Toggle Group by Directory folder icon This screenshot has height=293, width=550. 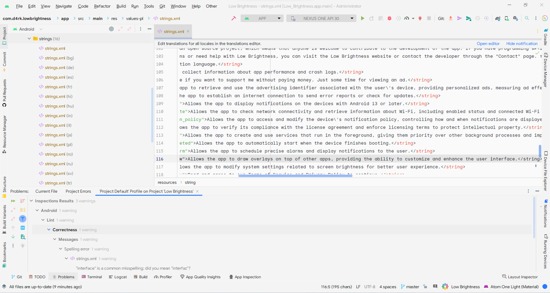(x=22, y=210)
